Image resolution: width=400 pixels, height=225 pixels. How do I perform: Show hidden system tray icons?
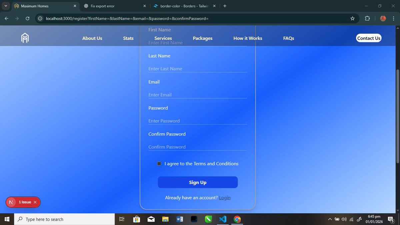(x=330, y=219)
